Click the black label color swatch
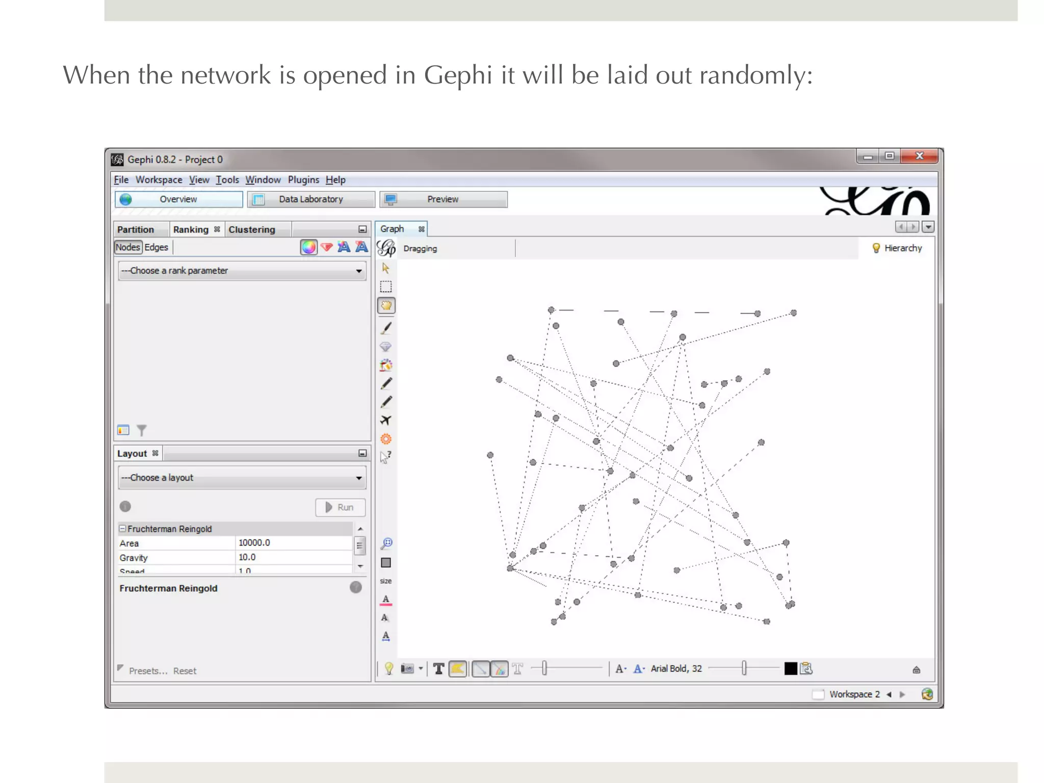1044x783 pixels. (x=790, y=668)
